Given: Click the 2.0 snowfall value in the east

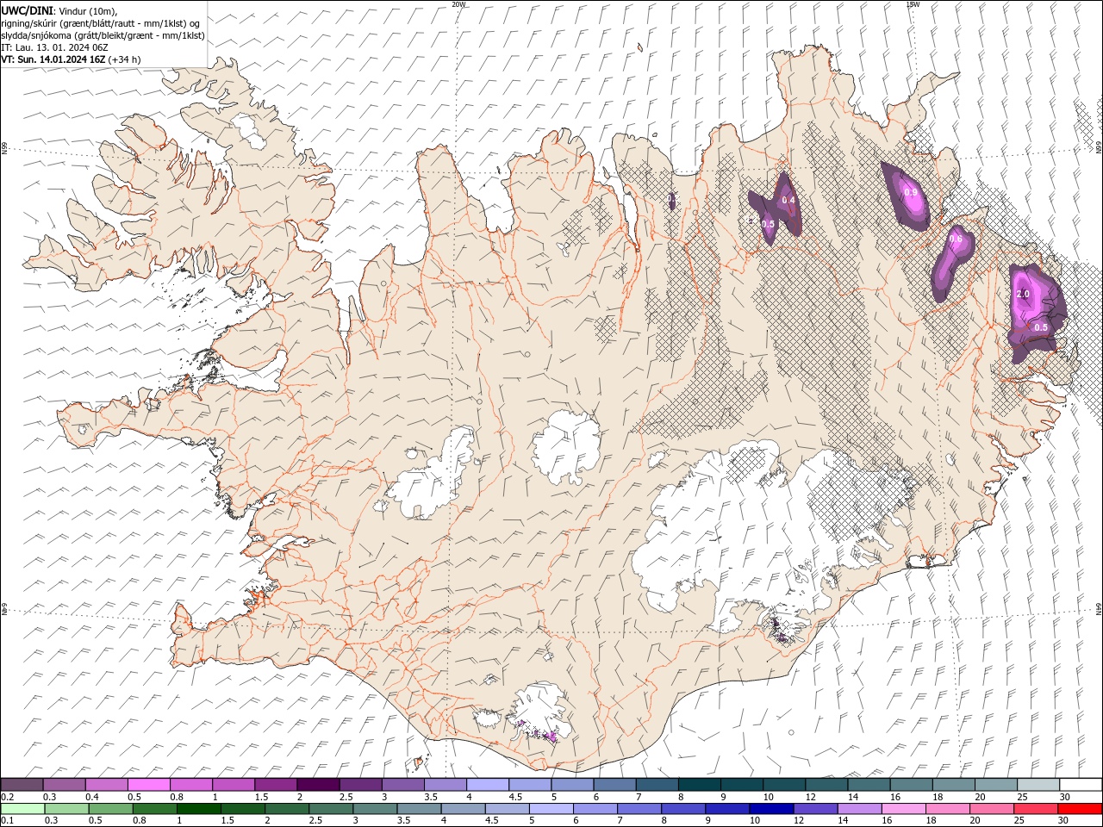Looking at the screenshot, I should point(1023,294).
